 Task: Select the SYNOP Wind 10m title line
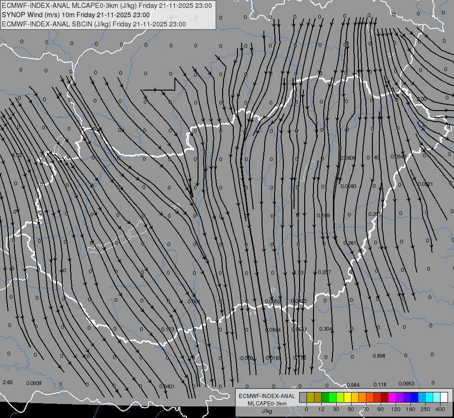pos(76,15)
